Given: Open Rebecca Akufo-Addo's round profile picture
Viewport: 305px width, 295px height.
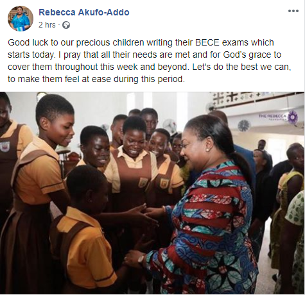Looking at the screenshot, I should click(x=21, y=19).
